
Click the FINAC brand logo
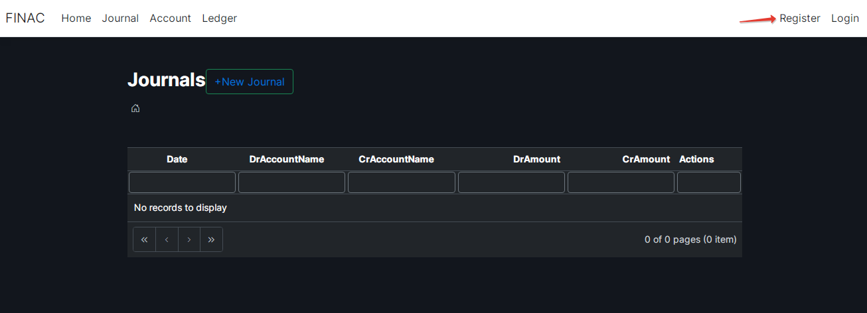[x=25, y=18]
